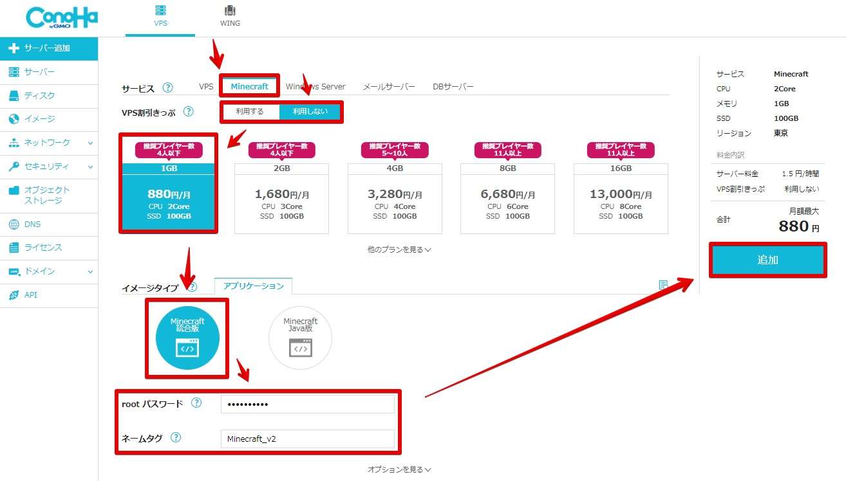846x481 pixels.
Task: Open the アプリケーション image tab
Action: click(254, 286)
